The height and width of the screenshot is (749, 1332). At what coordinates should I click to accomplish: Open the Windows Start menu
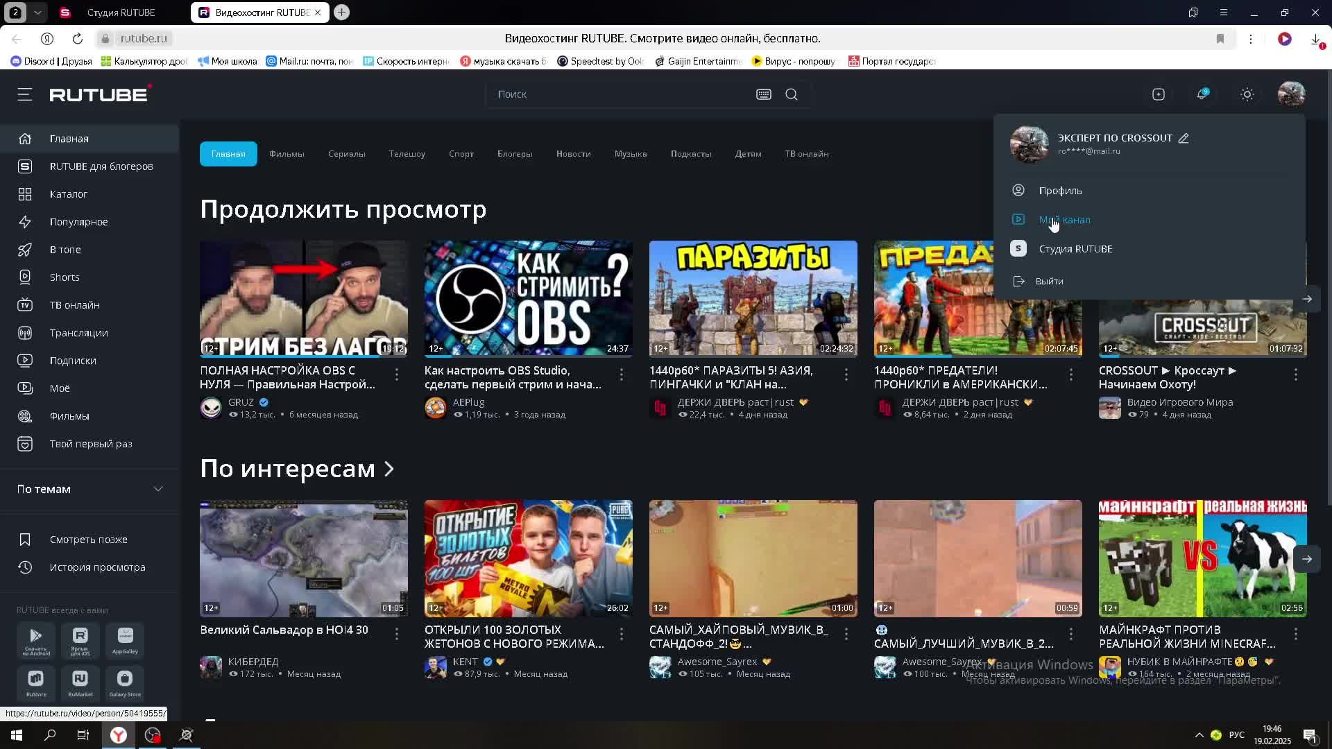coord(17,735)
